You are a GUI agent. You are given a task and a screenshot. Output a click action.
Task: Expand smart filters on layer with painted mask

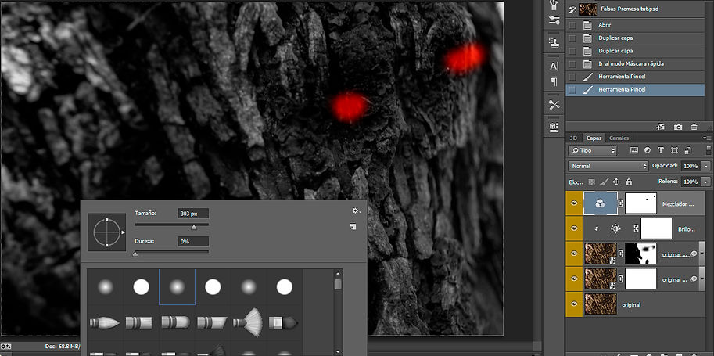click(x=701, y=254)
